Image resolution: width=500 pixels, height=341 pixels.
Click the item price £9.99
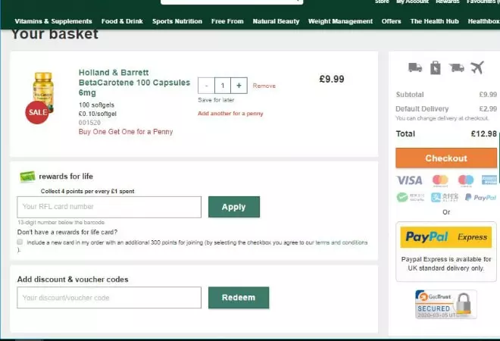coord(332,79)
